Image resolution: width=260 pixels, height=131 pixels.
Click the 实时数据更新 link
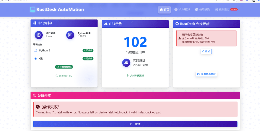click(135, 76)
